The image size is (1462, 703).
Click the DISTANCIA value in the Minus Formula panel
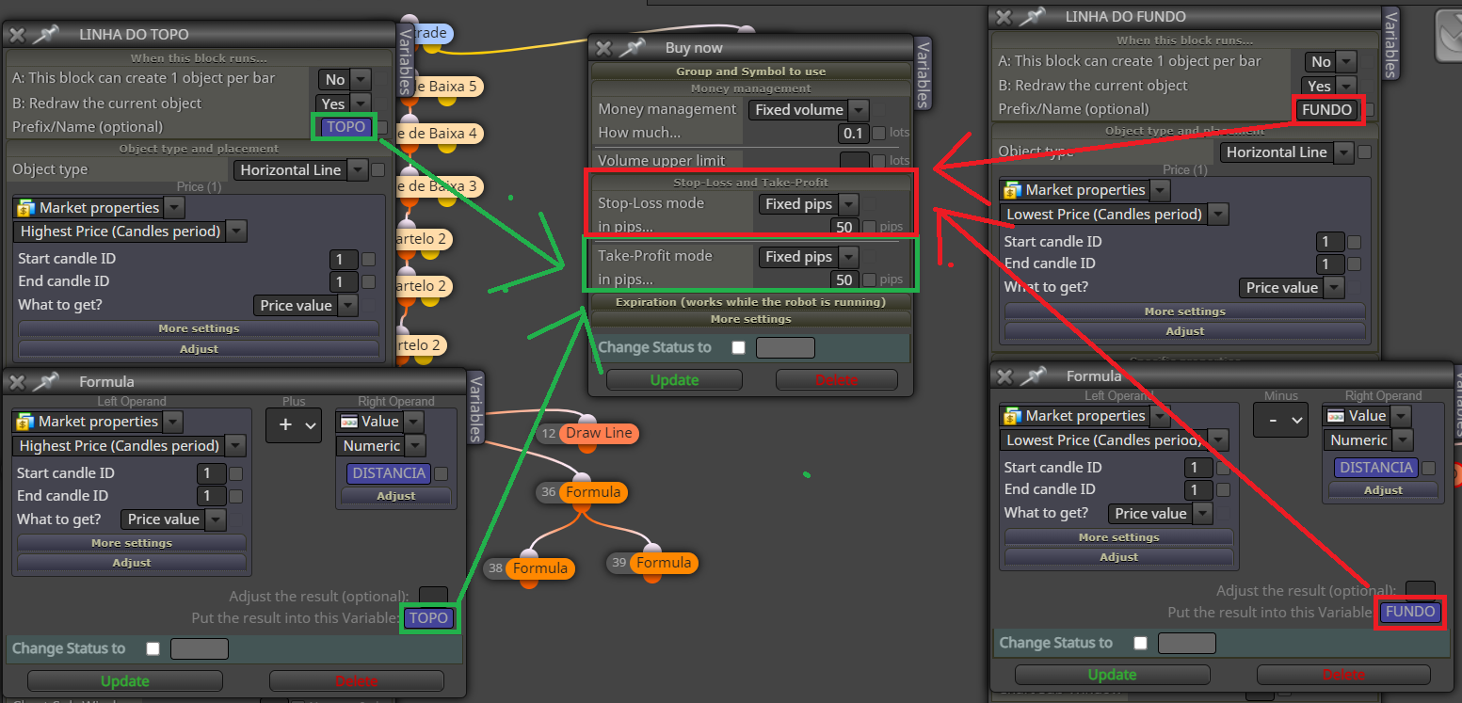(x=1376, y=468)
